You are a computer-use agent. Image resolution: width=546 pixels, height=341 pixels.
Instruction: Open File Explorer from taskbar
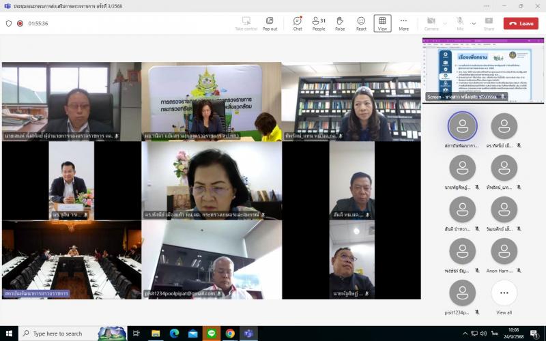156,333
